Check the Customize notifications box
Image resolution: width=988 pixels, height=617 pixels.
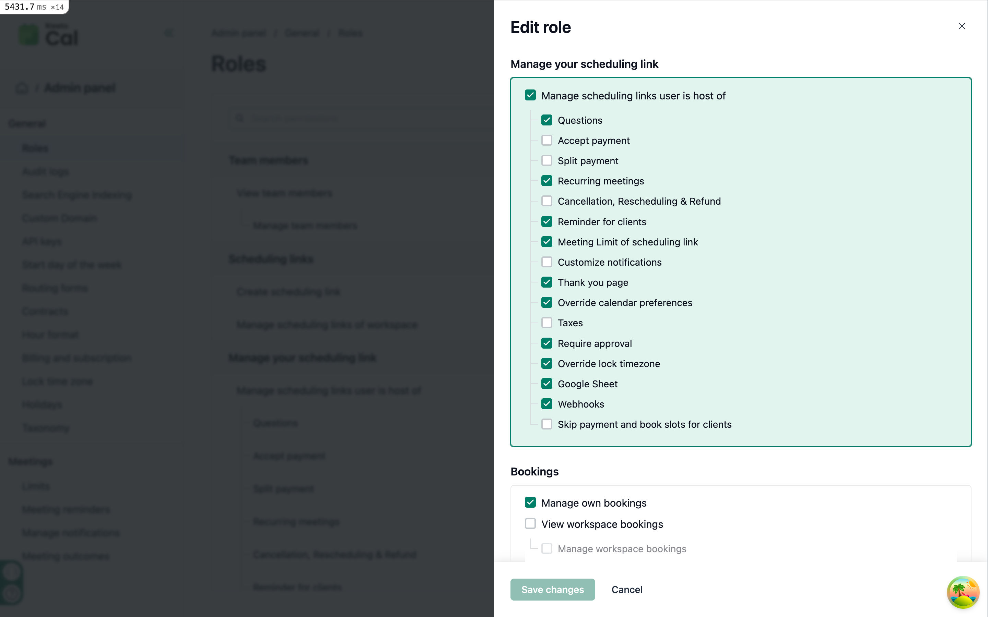pos(547,262)
